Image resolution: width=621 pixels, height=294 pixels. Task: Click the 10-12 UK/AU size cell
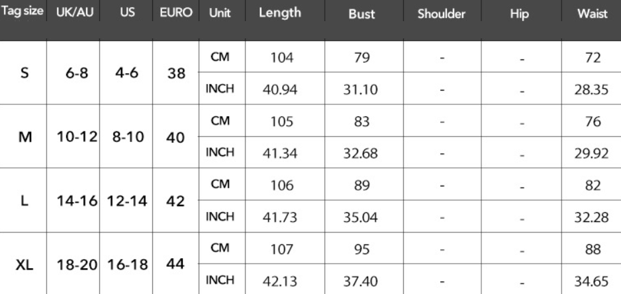[77, 137]
